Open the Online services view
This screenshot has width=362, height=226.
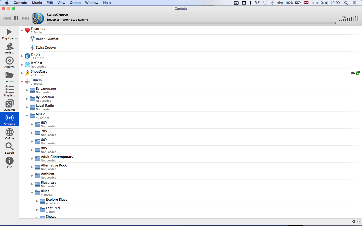click(10, 134)
